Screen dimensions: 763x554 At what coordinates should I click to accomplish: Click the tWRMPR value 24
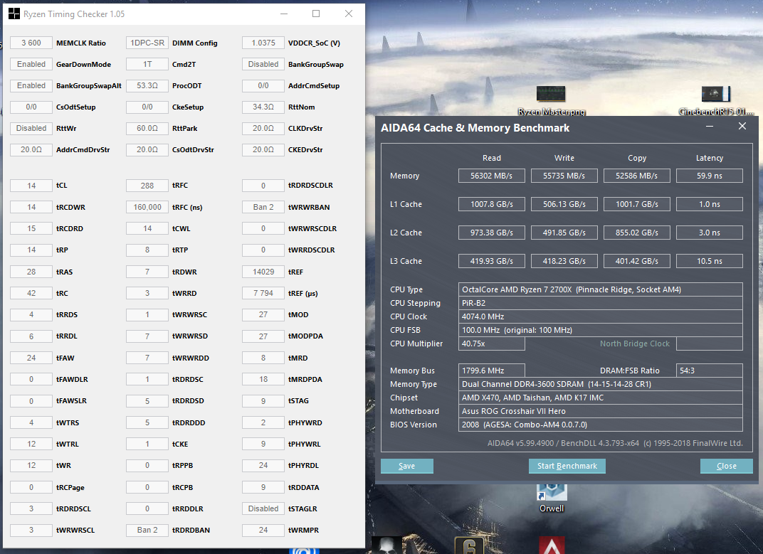pos(263,530)
